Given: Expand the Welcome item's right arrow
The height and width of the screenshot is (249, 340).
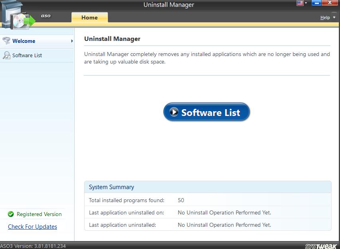Looking at the screenshot, I should pyautogui.click(x=72, y=41).
